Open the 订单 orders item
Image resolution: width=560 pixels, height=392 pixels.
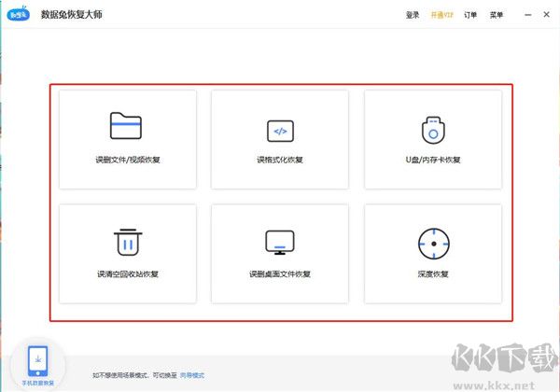coord(470,15)
